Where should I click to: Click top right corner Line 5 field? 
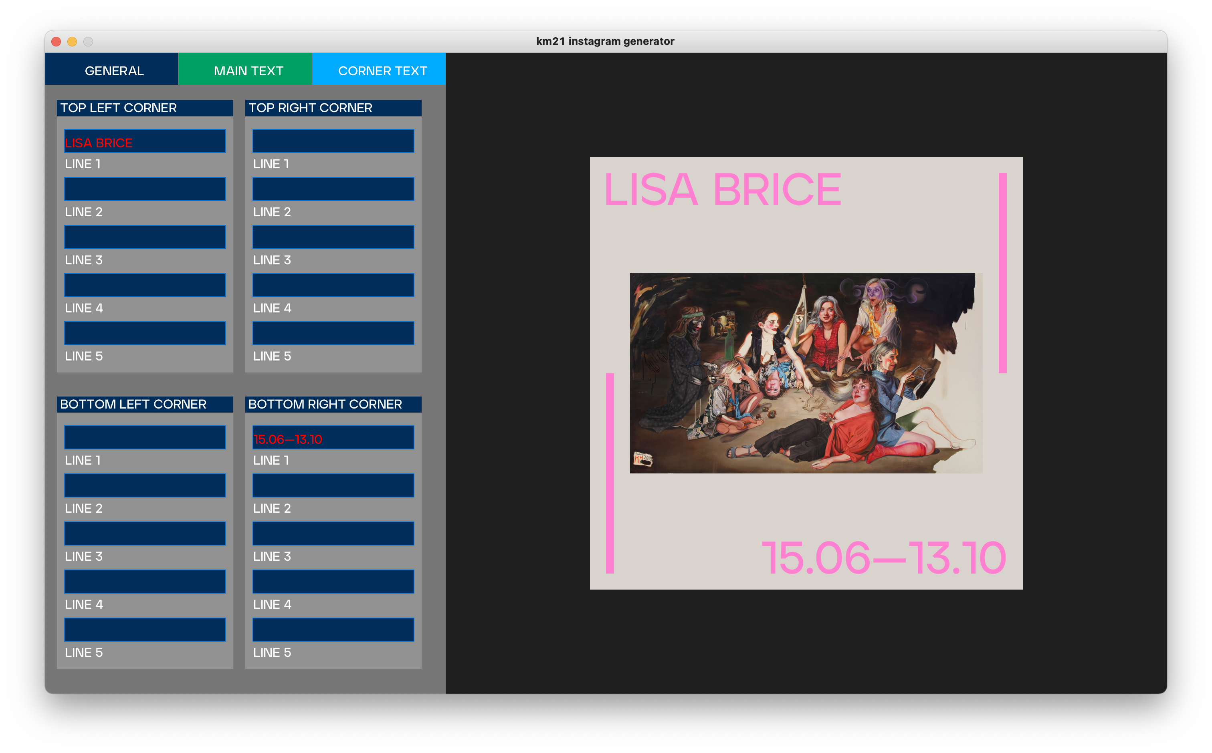pyautogui.click(x=333, y=333)
